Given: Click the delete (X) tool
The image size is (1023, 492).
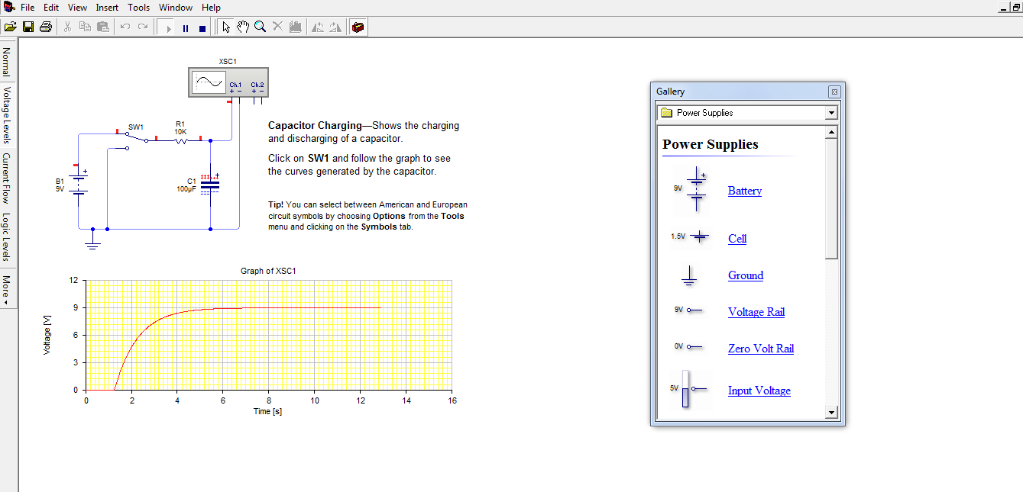Looking at the screenshot, I should pyautogui.click(x=277, y=27).
